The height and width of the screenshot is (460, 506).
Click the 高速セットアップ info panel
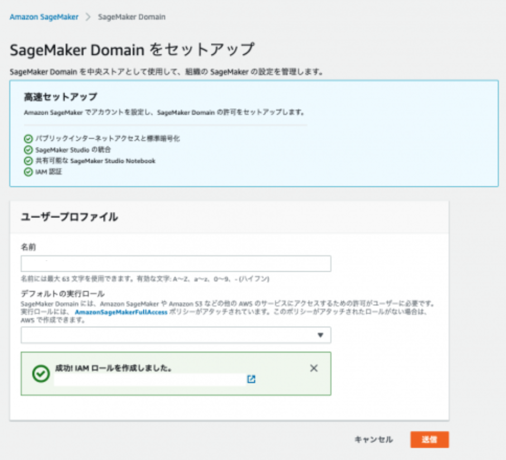253,133
